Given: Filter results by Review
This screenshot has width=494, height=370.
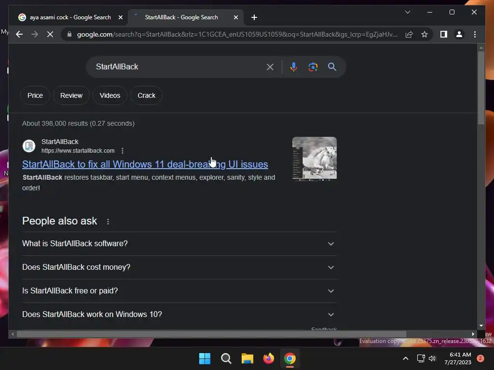Looking at the screenshot, I should tap(71, 95).
